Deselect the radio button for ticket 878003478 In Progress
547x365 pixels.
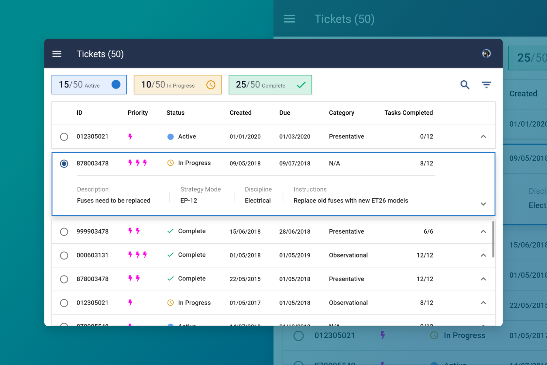coord(64,164)
